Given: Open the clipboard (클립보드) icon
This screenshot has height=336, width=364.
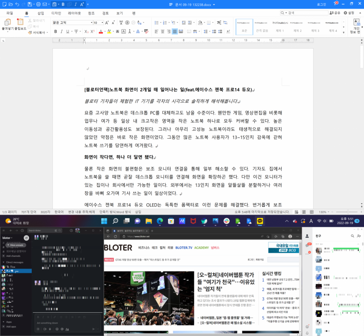Looking at the screenshot, I should pyautogui.click(x=20, y=22).
